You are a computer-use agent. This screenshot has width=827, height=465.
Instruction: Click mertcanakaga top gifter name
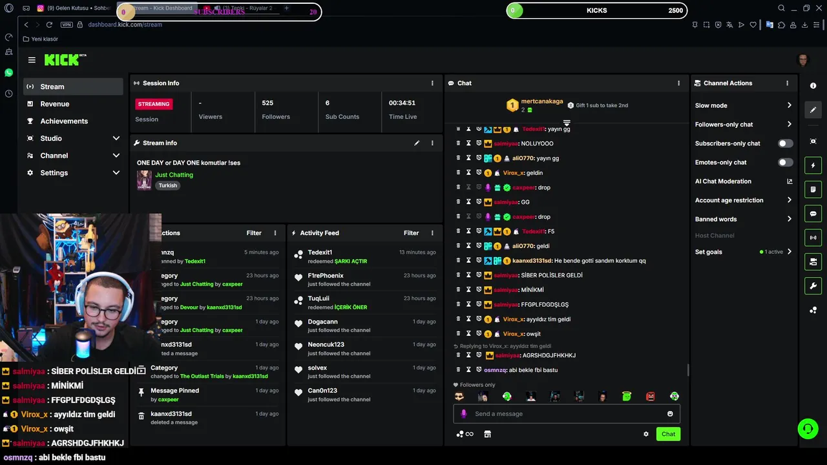coord(542,101)
